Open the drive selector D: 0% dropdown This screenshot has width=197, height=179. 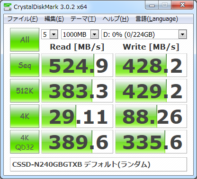[x=144, y=34]
